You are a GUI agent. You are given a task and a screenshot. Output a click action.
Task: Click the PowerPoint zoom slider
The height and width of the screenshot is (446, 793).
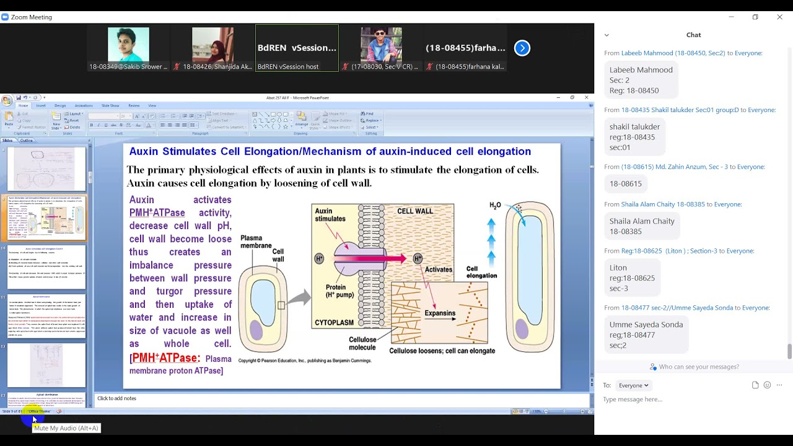[564, 411]
